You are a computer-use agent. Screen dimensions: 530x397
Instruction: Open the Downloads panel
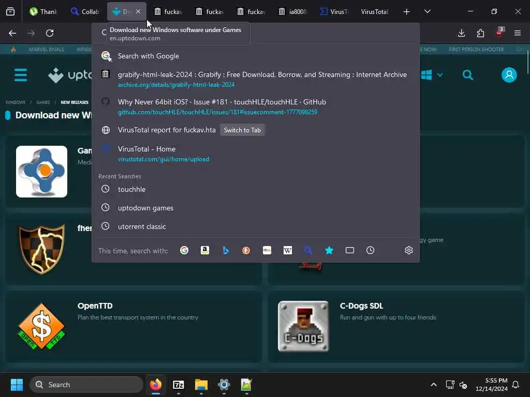pyautogui.click(x=461, y=33)
